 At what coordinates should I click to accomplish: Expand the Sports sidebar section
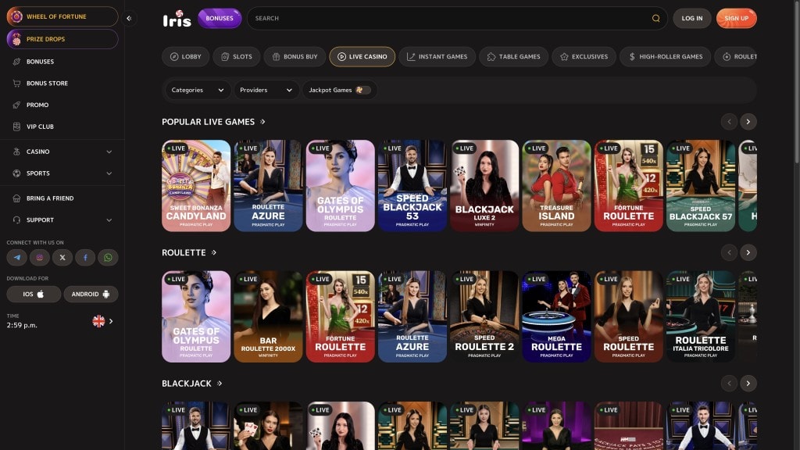coord(62,173)
